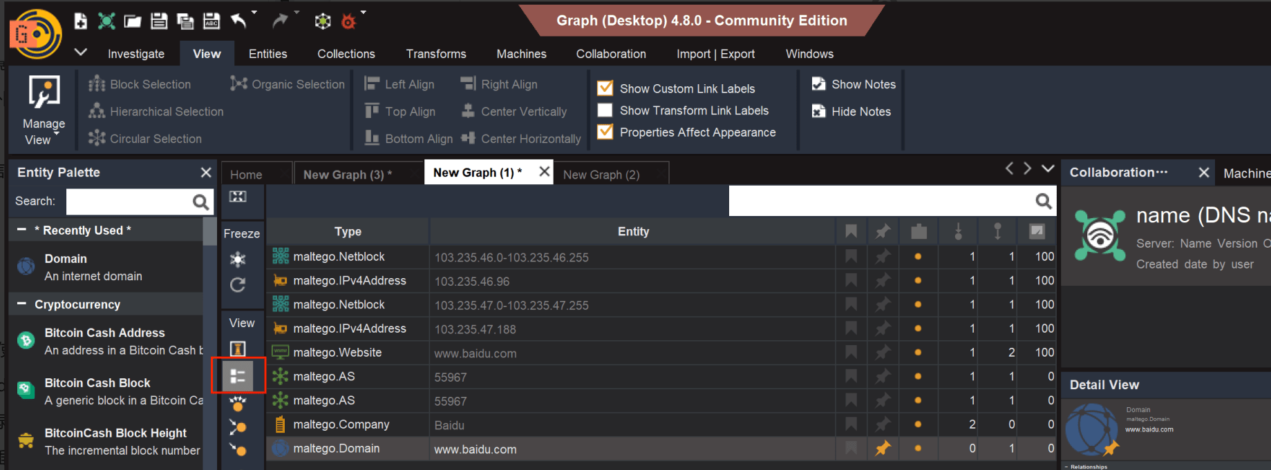Click the pin icon in the maltego.Domain row
1271x470 pixels.
pyautogui.click(x=883, y=449)
